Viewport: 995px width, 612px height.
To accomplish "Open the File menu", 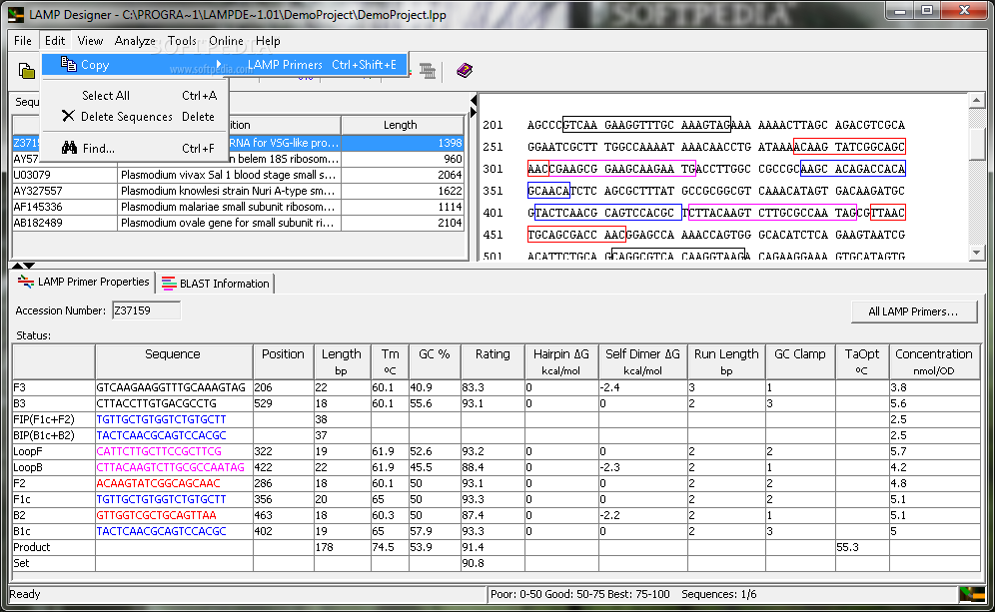I will click(x=23, y=41).
